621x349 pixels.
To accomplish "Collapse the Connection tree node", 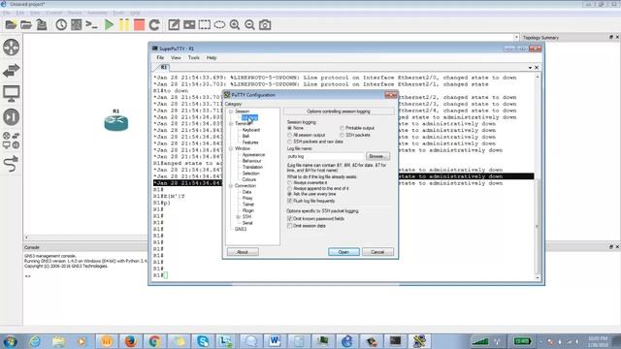I will 231,185.
